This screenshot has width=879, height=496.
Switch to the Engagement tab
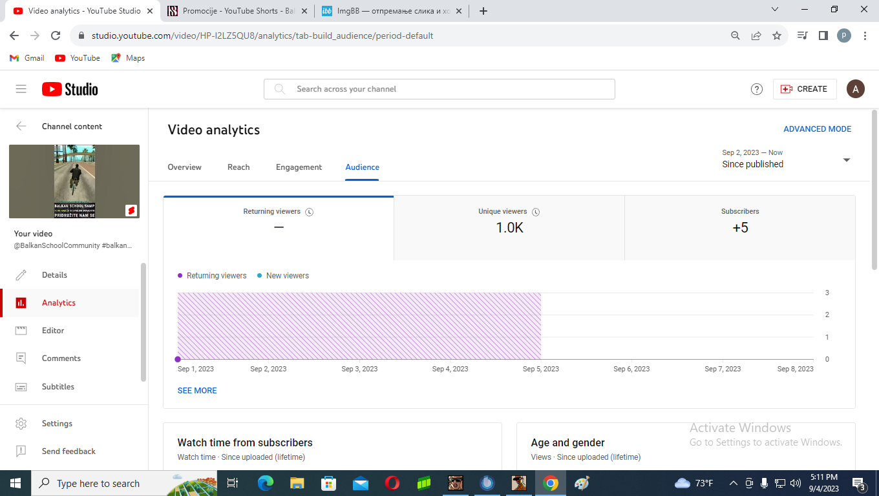(299, 167)
